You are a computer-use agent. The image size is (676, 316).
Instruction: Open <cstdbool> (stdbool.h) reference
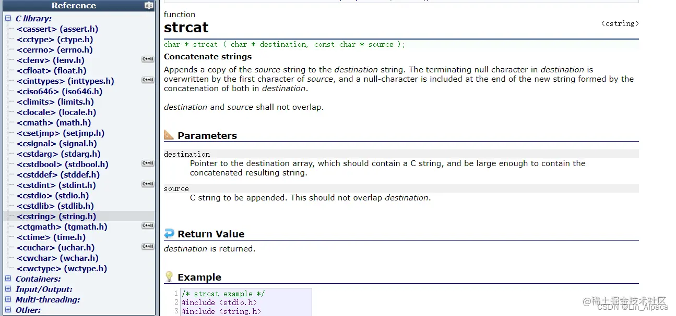tap(63, 165)
